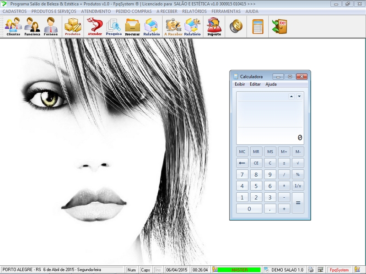This screenshot has width=366, height=274.
Task: Open the Pesquisa magnifier icon
Action: pyautogui.click(x=113, y=26)
